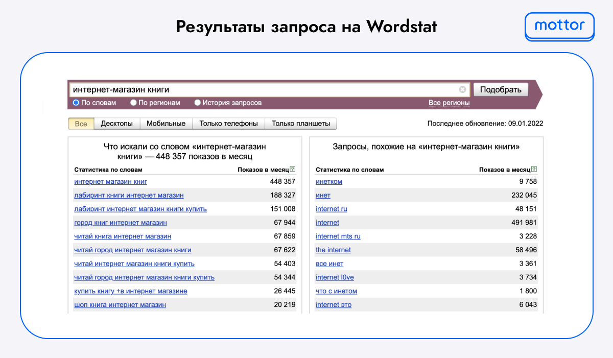
Task: Click the value "3 228"
Action: pos(528,236)
